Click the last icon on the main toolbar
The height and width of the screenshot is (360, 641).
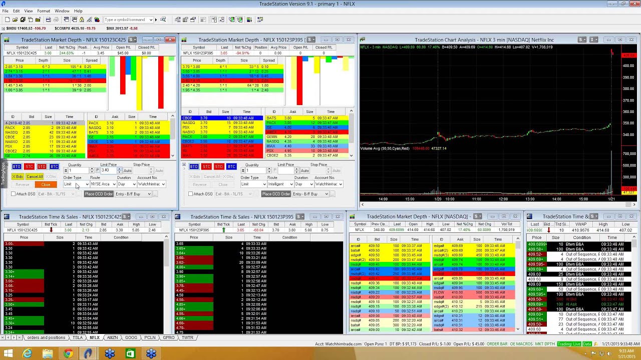260,19
